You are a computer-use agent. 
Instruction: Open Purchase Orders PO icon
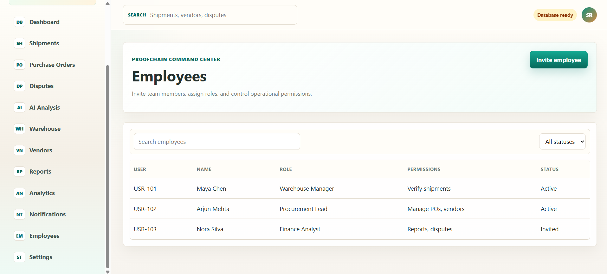[20, 65]
